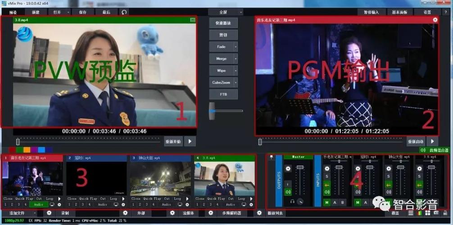Toggle solo S on first input channel
Viewport: 453px width, 225px height.
point(327,176)
